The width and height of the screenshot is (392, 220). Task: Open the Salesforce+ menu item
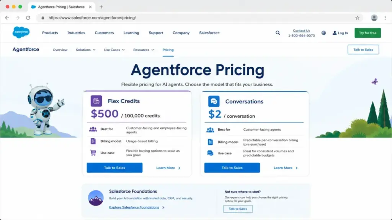(x=209, y=33)
